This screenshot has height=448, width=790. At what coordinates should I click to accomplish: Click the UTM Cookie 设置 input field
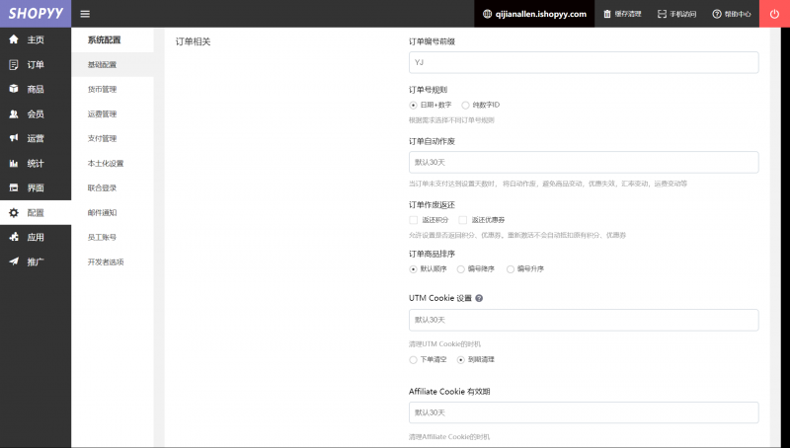click(x=584, y=320)
